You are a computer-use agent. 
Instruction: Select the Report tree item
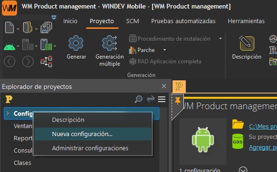coord(23,138)
